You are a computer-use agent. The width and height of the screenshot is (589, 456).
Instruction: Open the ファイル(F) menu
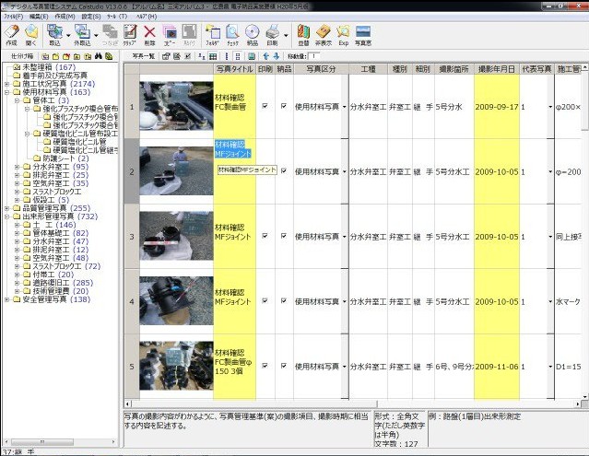(14, 17)
